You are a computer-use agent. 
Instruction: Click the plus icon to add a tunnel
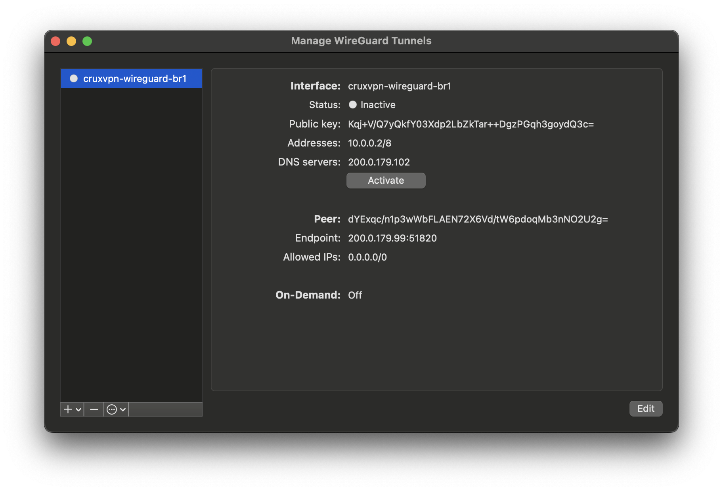tap(68, 409)
